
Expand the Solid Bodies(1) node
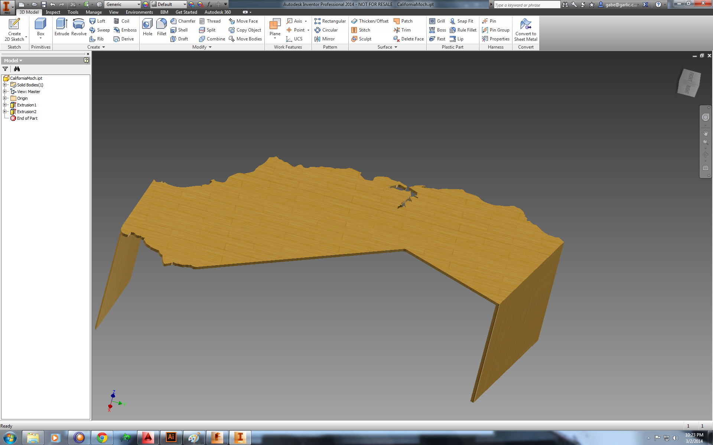[4, 85]
